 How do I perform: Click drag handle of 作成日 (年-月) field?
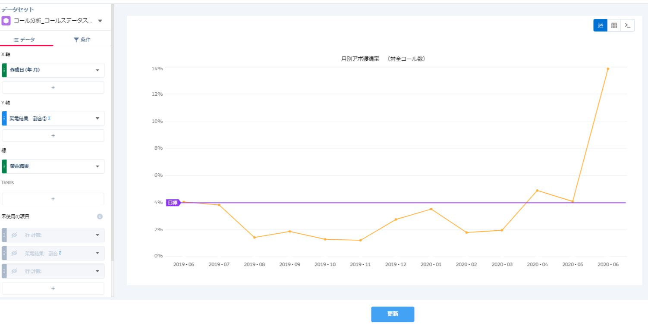[x=4, y=70]
